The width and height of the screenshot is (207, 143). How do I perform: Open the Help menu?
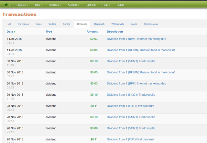pyautogui.click(x=106, y=5)
